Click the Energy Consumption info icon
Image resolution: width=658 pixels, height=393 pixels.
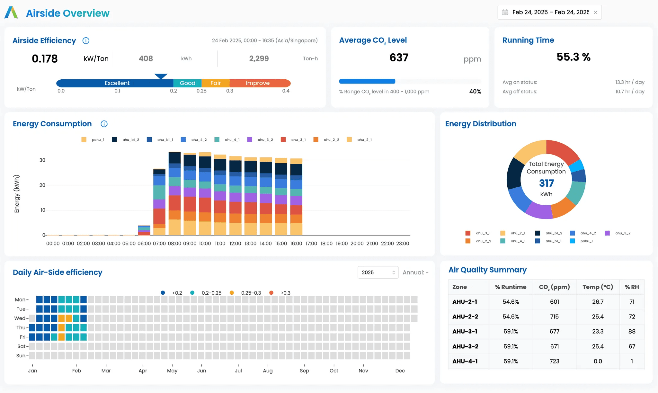tap(104, 124)
